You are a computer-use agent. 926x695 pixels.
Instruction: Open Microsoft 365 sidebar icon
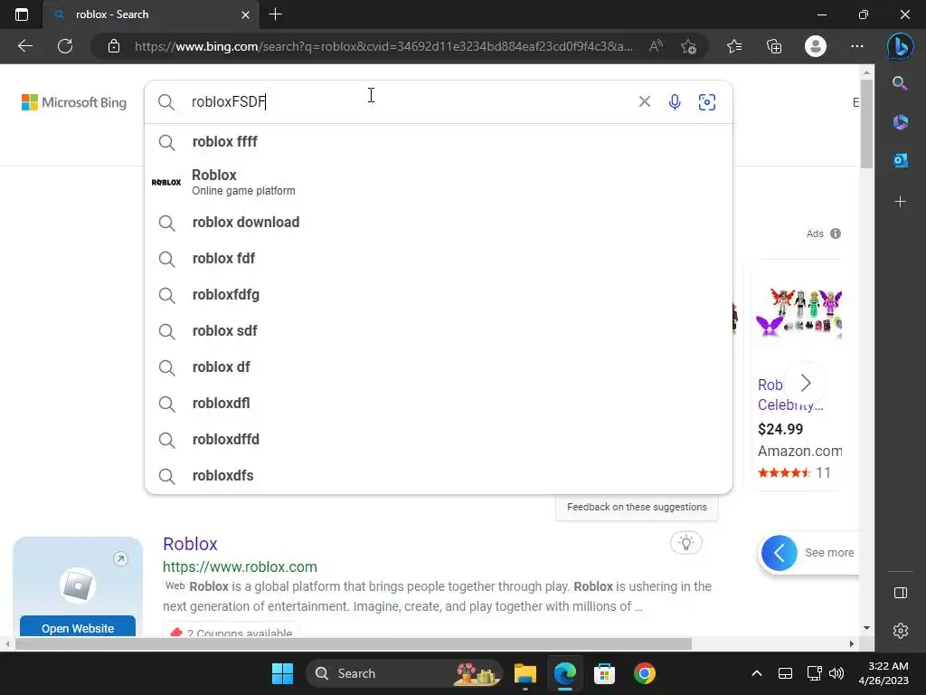click(900, 122)
